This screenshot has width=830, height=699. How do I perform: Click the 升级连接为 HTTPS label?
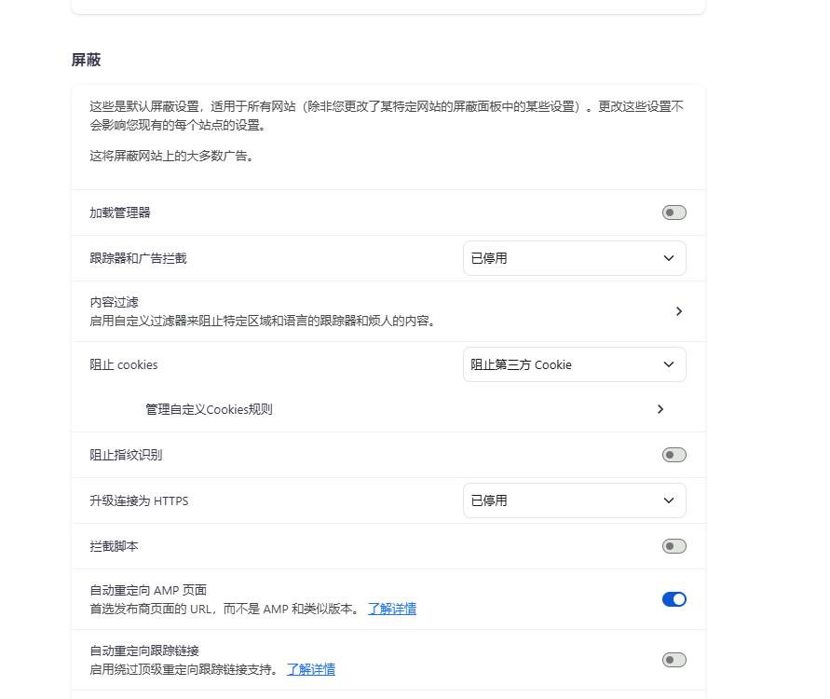139,501
